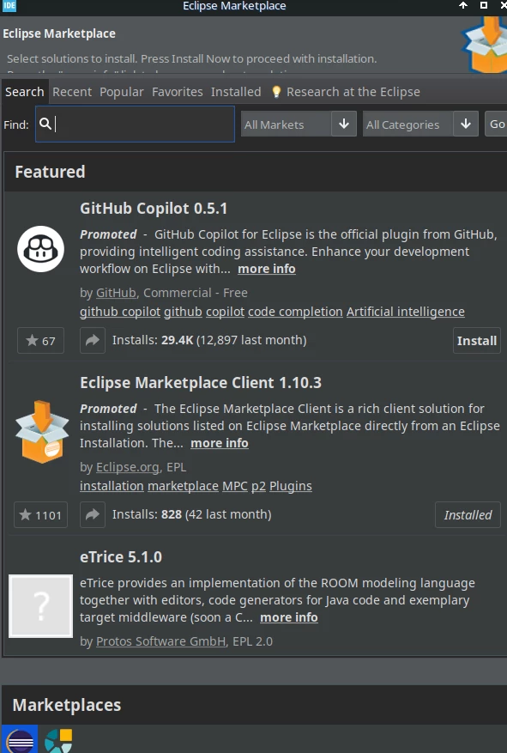Open more info for eTrice

tap(289, 617)
